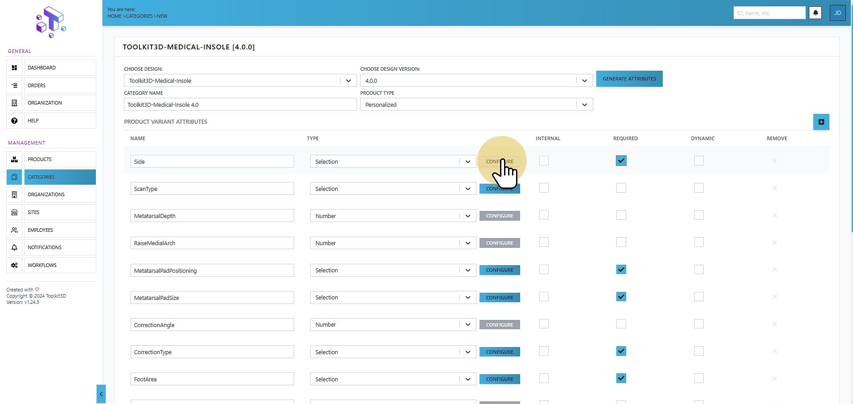
Task: Open the Product Type dropdown
Action: point(476,105)
